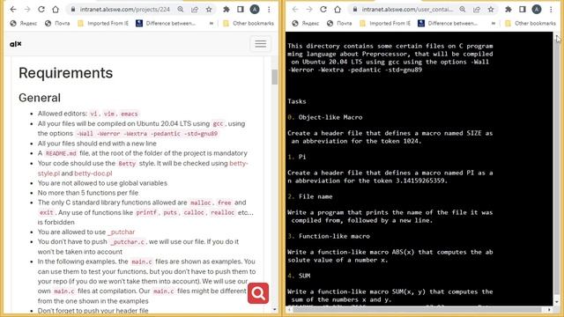The width and height of the screenshot is (564, 317).
Task: Open the betty-doc.pl link
Action: (93, 173)
